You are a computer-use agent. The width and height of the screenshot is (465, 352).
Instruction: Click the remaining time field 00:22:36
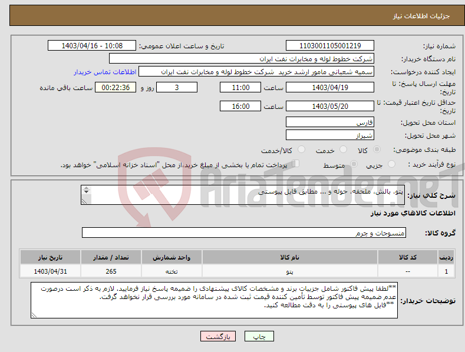click(116, 87)
